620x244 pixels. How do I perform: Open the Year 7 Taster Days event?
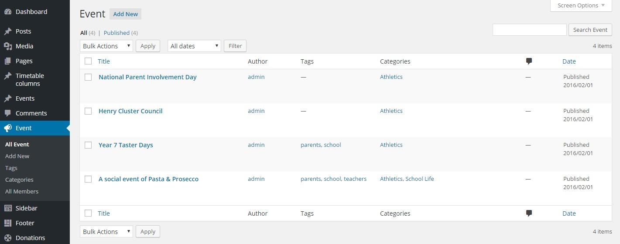coord(126,145)
